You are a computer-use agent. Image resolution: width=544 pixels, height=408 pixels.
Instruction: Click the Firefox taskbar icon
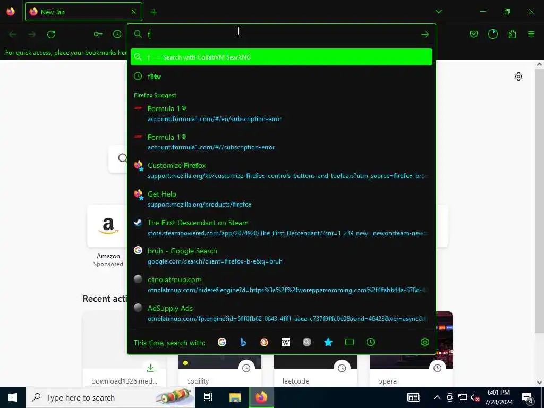pyautogui.click(x=261, y=397)
